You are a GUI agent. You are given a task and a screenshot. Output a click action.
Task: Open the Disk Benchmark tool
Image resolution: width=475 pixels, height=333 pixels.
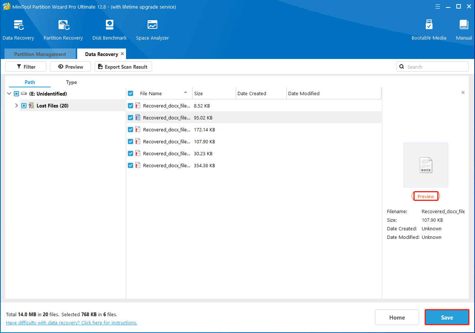point(109,25)
